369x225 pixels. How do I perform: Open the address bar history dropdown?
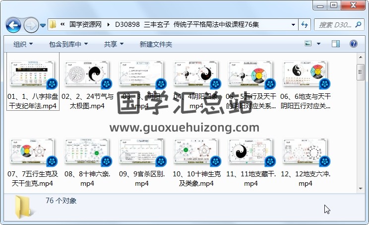tap(293, 24)
